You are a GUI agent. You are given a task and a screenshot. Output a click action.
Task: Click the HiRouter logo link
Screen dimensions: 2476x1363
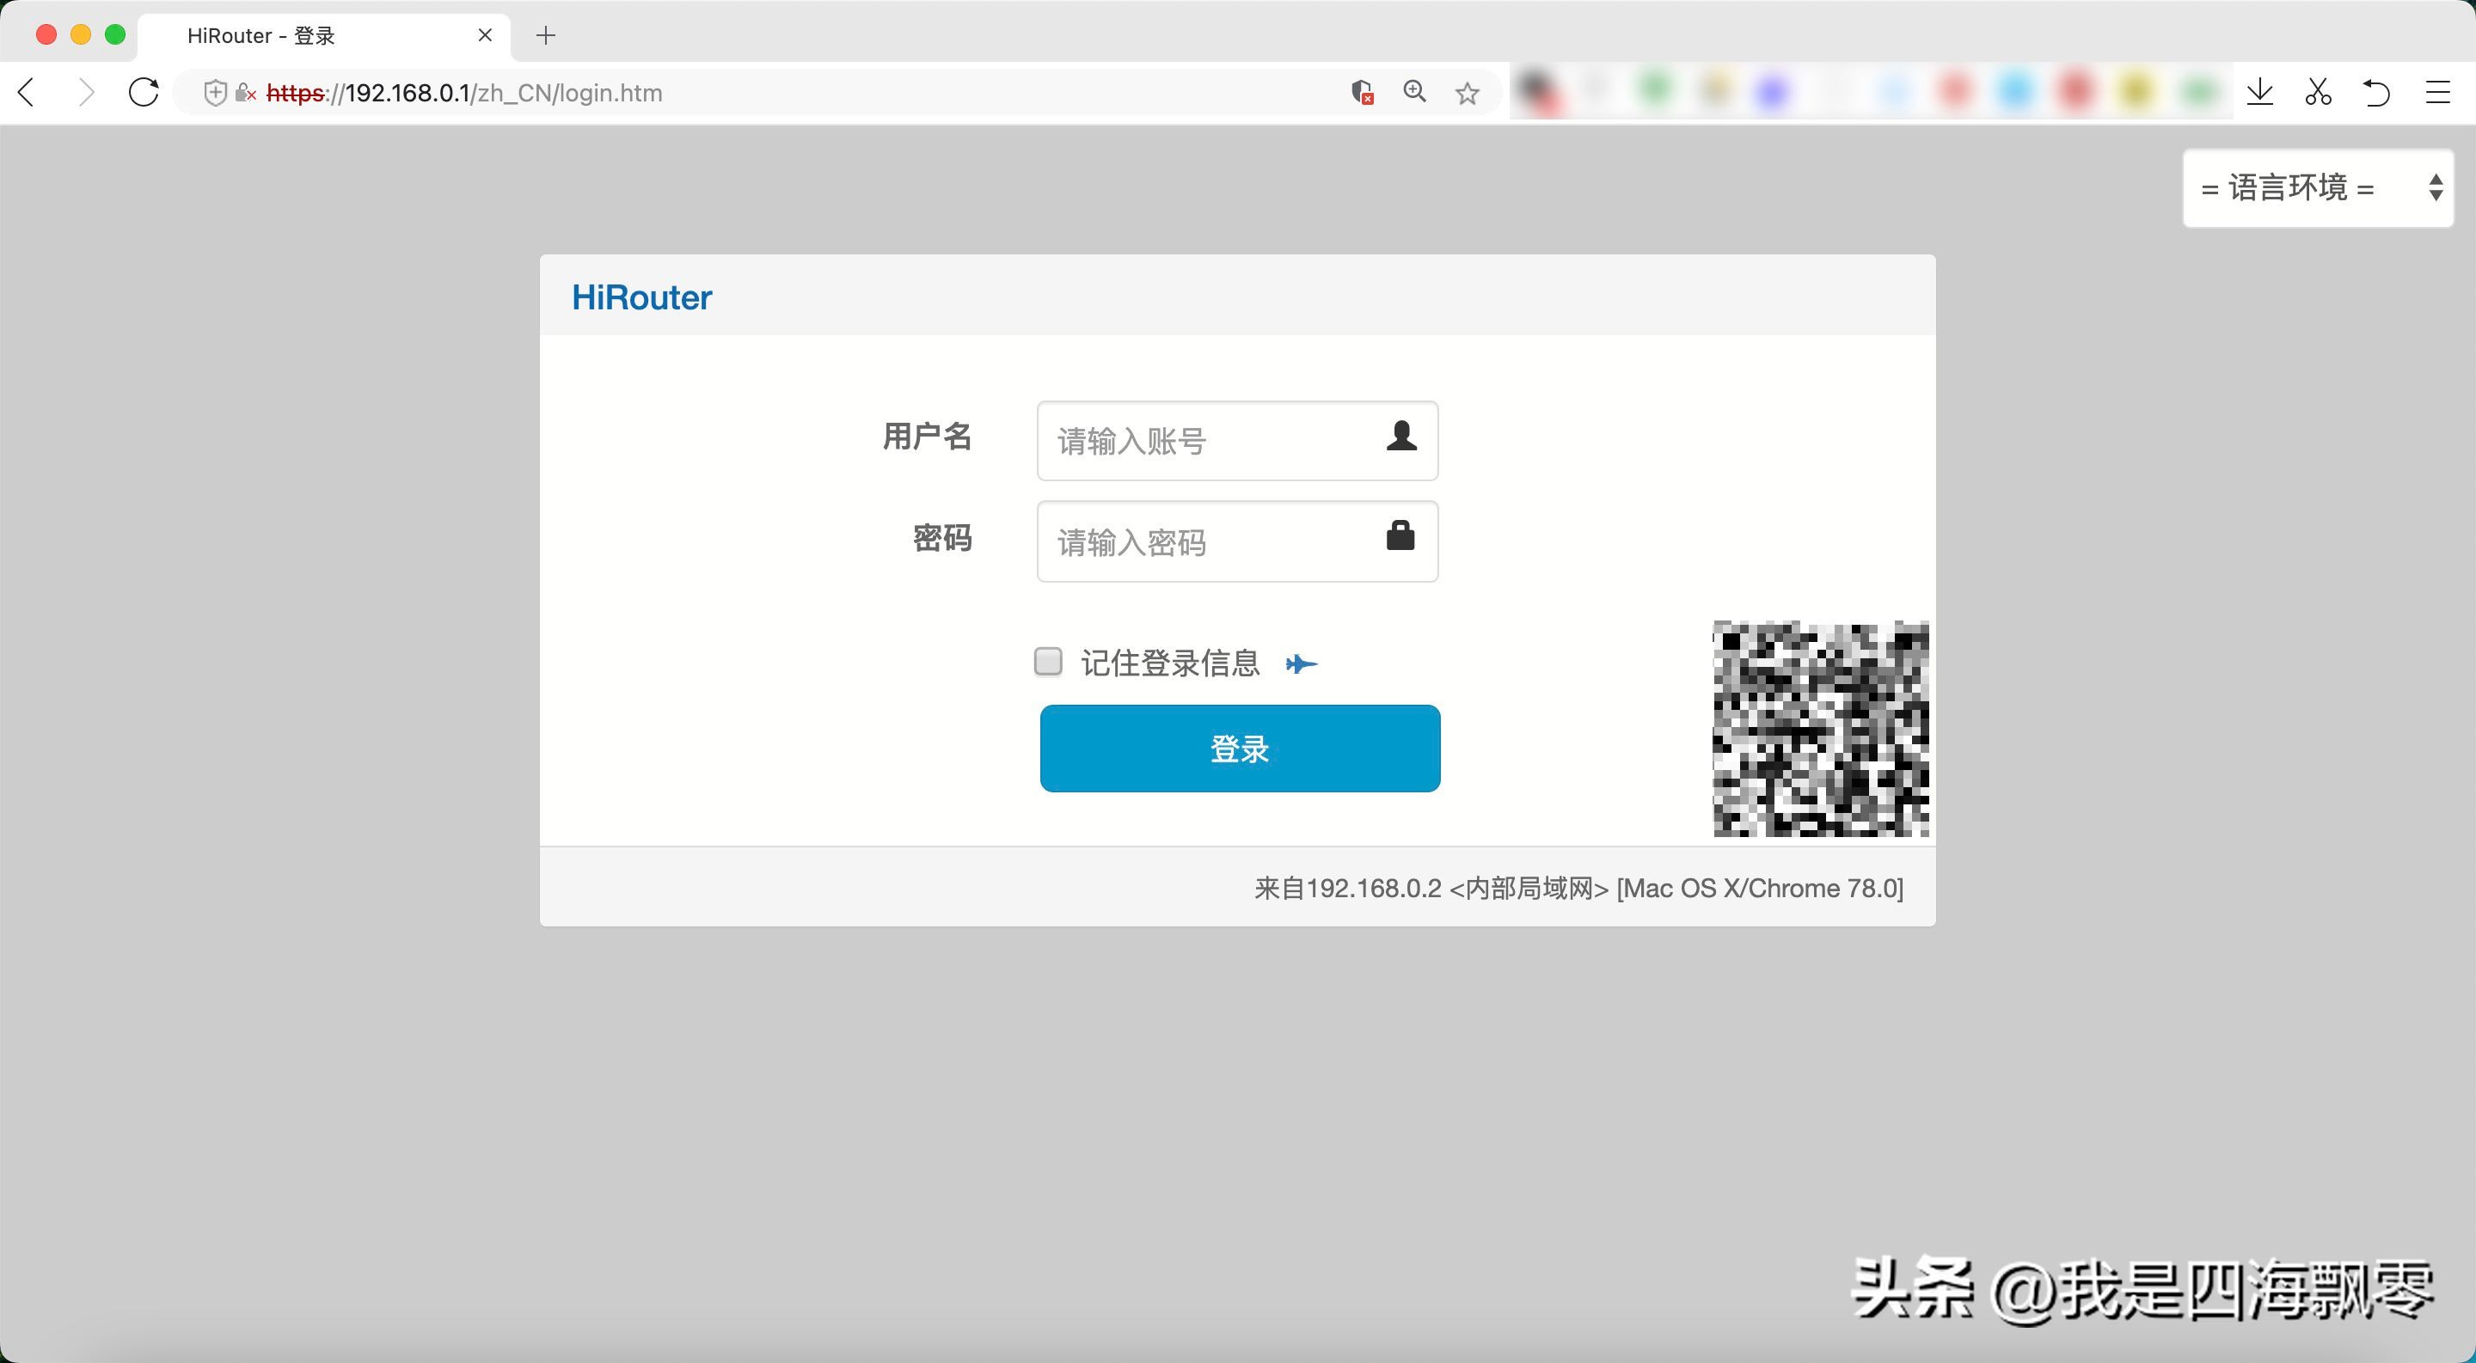641,297
